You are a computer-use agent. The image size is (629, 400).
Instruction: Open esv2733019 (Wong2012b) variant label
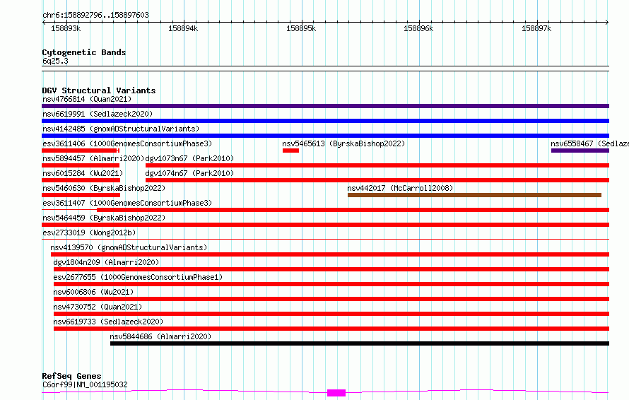click(x=89, y=233)
